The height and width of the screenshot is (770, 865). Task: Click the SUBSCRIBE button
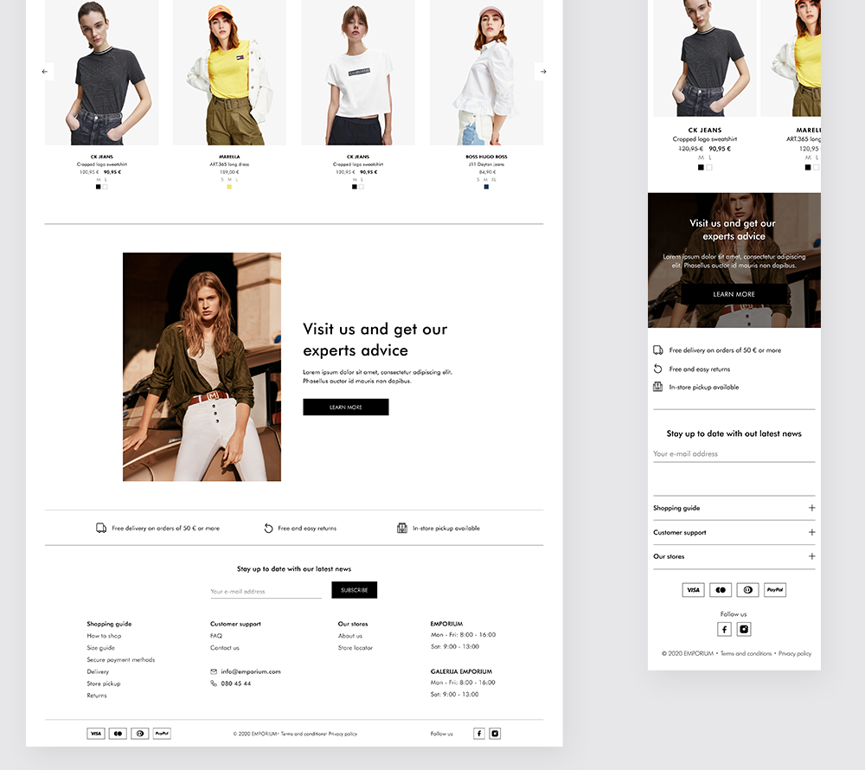(354, 590)
